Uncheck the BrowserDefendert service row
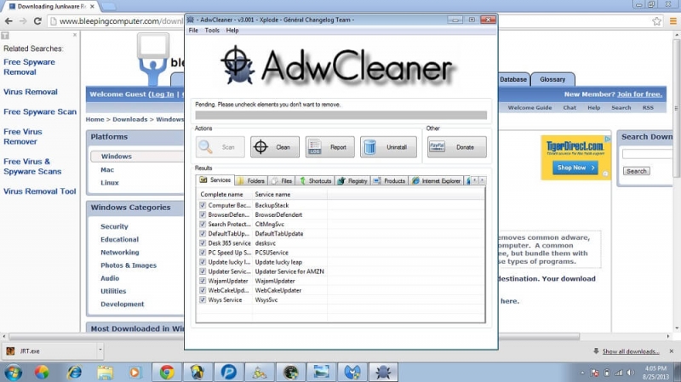Image resolution: width=681 pixels, height=382 pixels. point(203,214)
